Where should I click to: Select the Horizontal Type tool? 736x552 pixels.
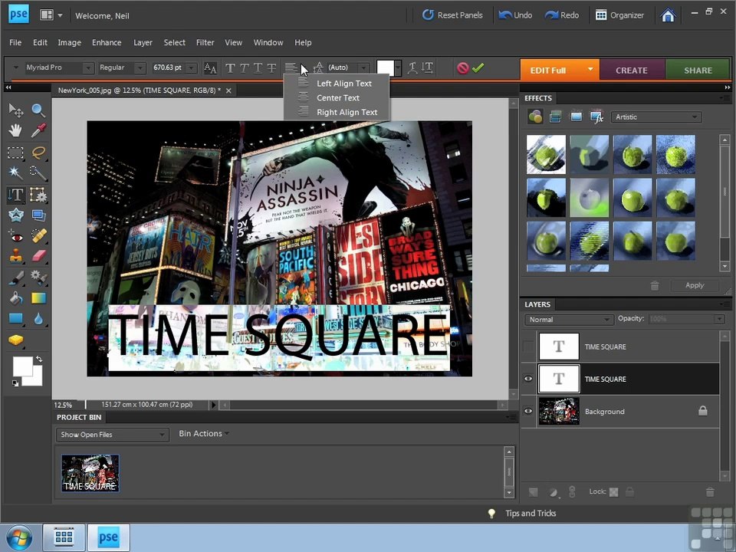click(x=15, y=194)
